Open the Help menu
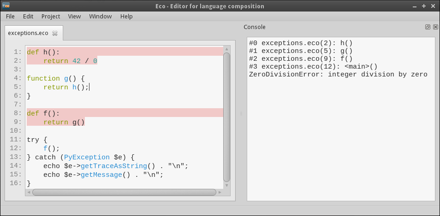 point(126,16)
